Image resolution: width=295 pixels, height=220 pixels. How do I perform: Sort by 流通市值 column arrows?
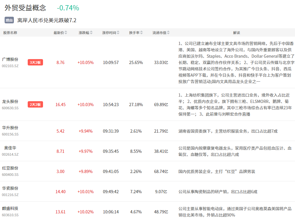coord(168,33)
